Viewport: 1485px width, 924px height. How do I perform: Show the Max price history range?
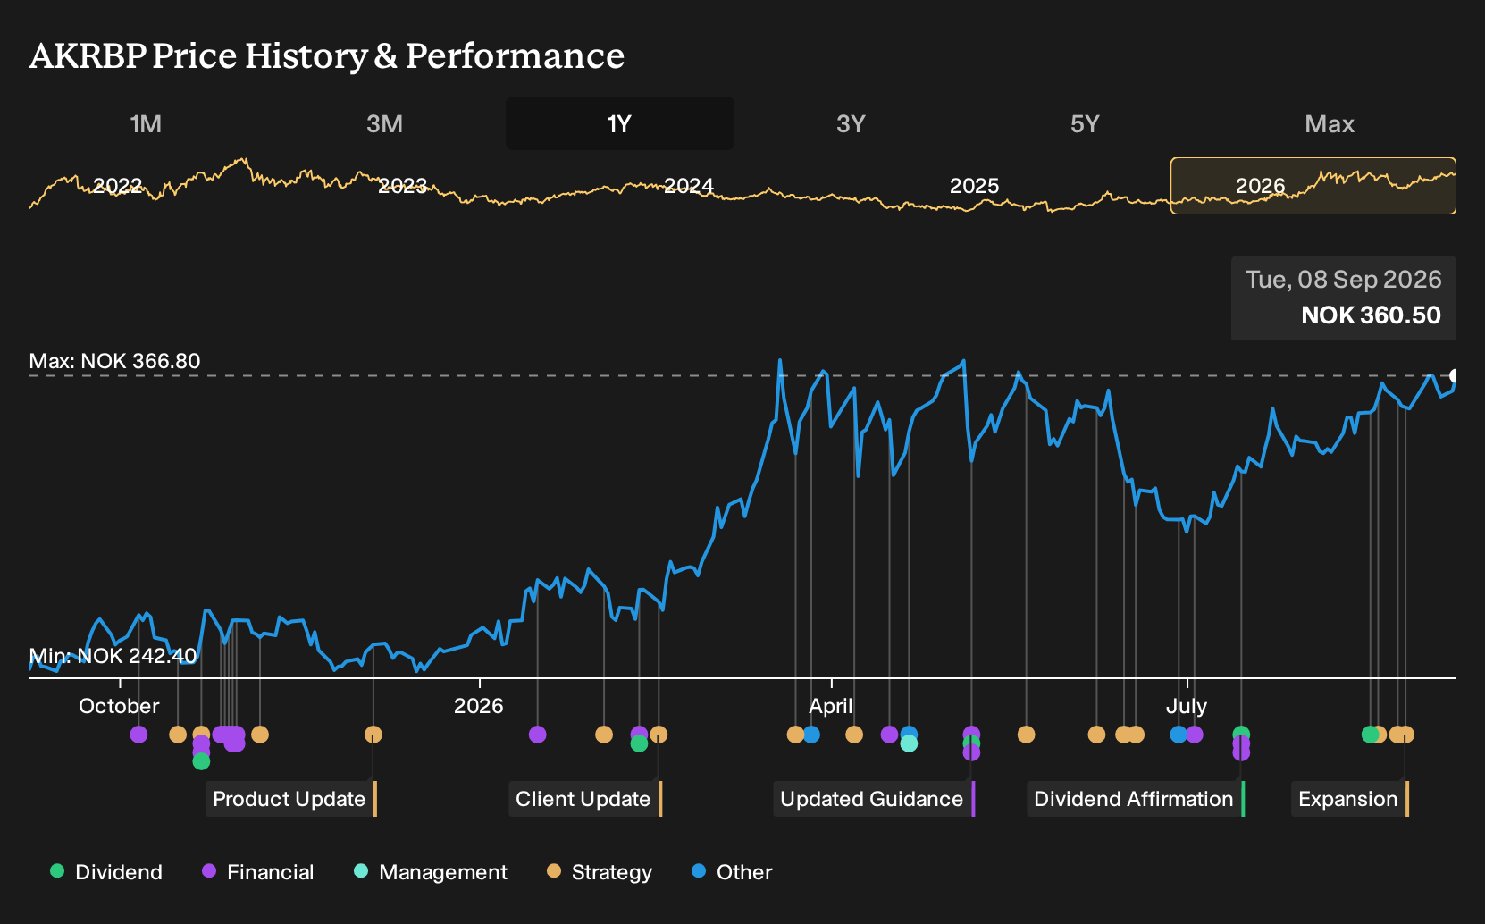1330,123
